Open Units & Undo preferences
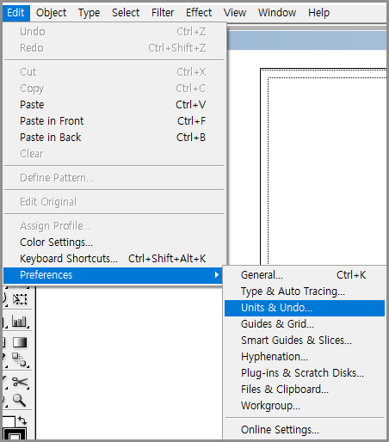This screenshot has height=442, width=389. (x=305, y=308)
